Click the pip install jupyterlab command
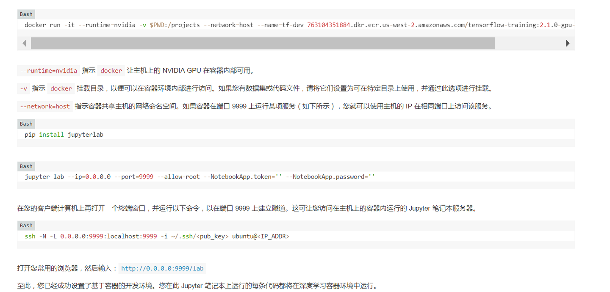This screenshot has width=610, height=292. [64, 135]
